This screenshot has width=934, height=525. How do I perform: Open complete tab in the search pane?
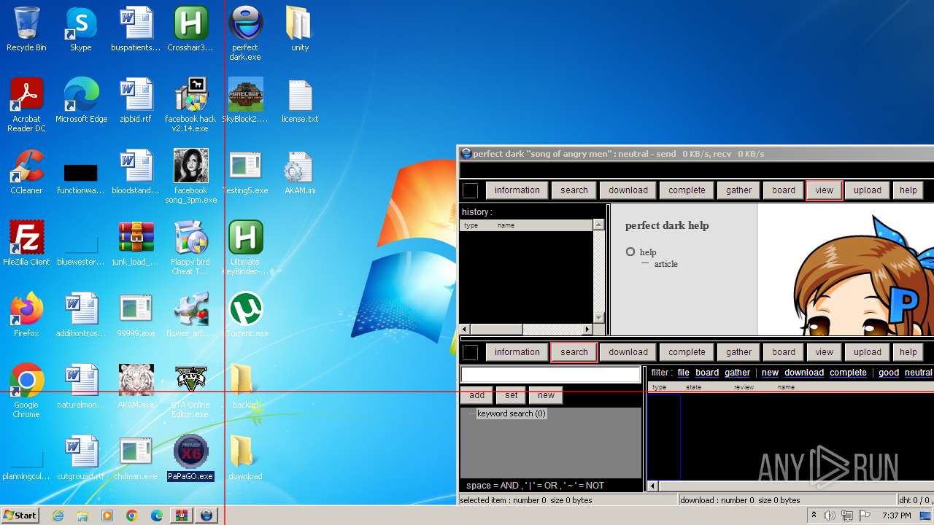click(687, 352)
